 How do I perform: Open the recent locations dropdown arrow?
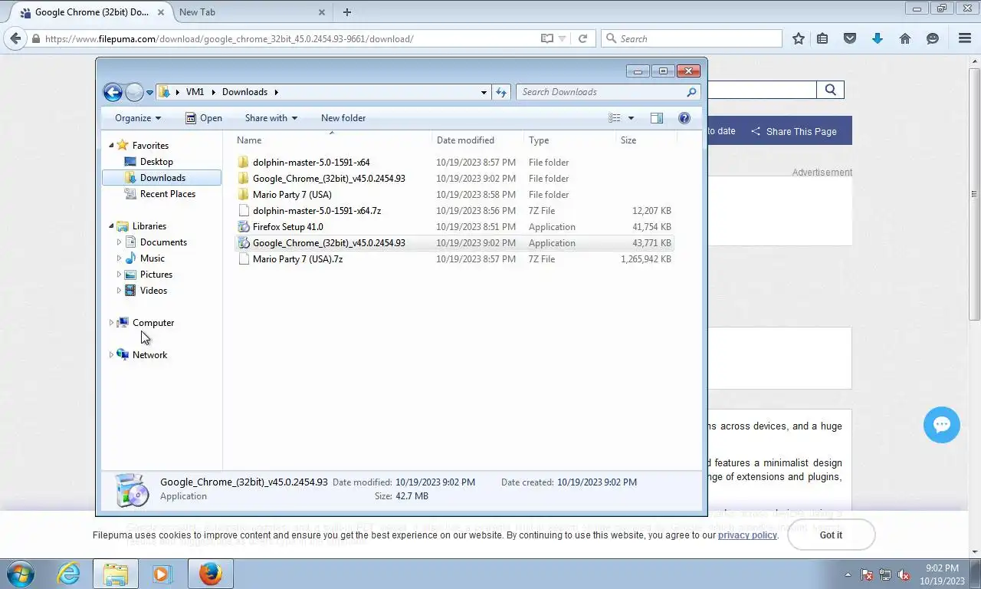pyautogui.click(x=149, y=93)
